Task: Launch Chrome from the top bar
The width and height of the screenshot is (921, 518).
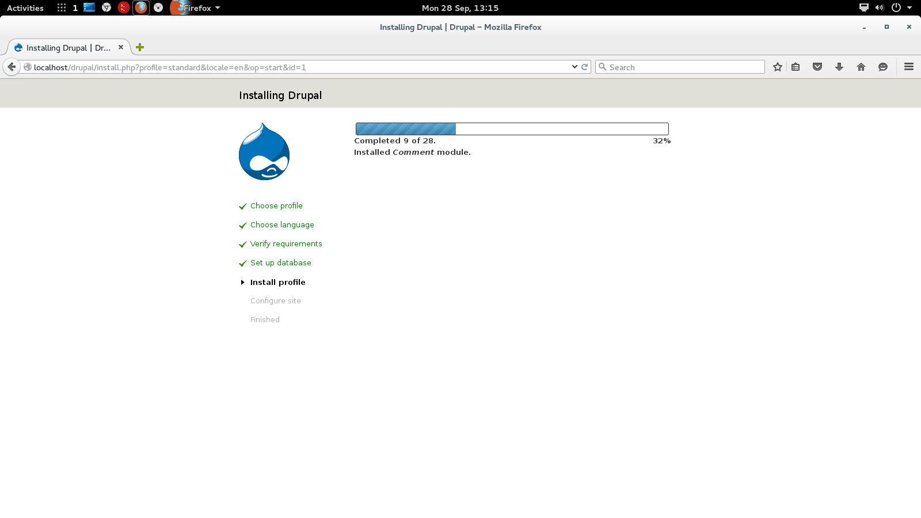Action: tap(106, 7)
